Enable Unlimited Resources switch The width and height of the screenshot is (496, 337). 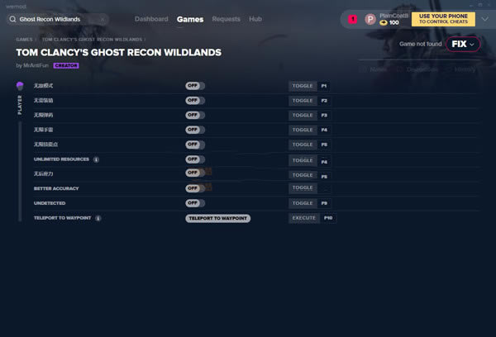click(x=195, y=159)
